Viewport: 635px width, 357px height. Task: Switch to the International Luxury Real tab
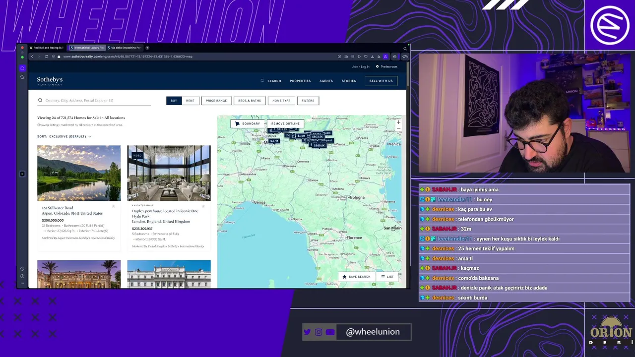click(x=87, y=48)
